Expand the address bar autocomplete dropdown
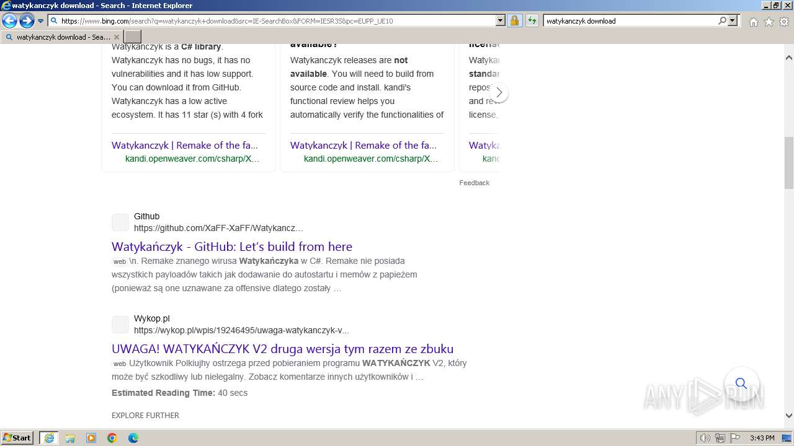 [x=501, y=20]
